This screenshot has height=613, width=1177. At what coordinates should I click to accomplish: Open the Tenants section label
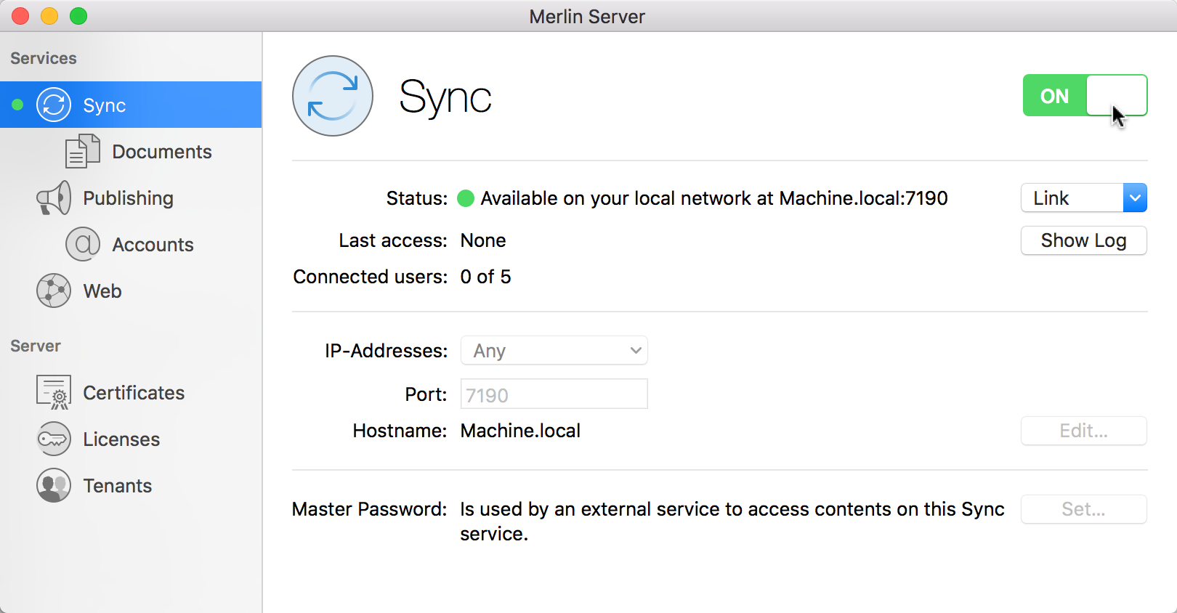[x=118, y=486]
